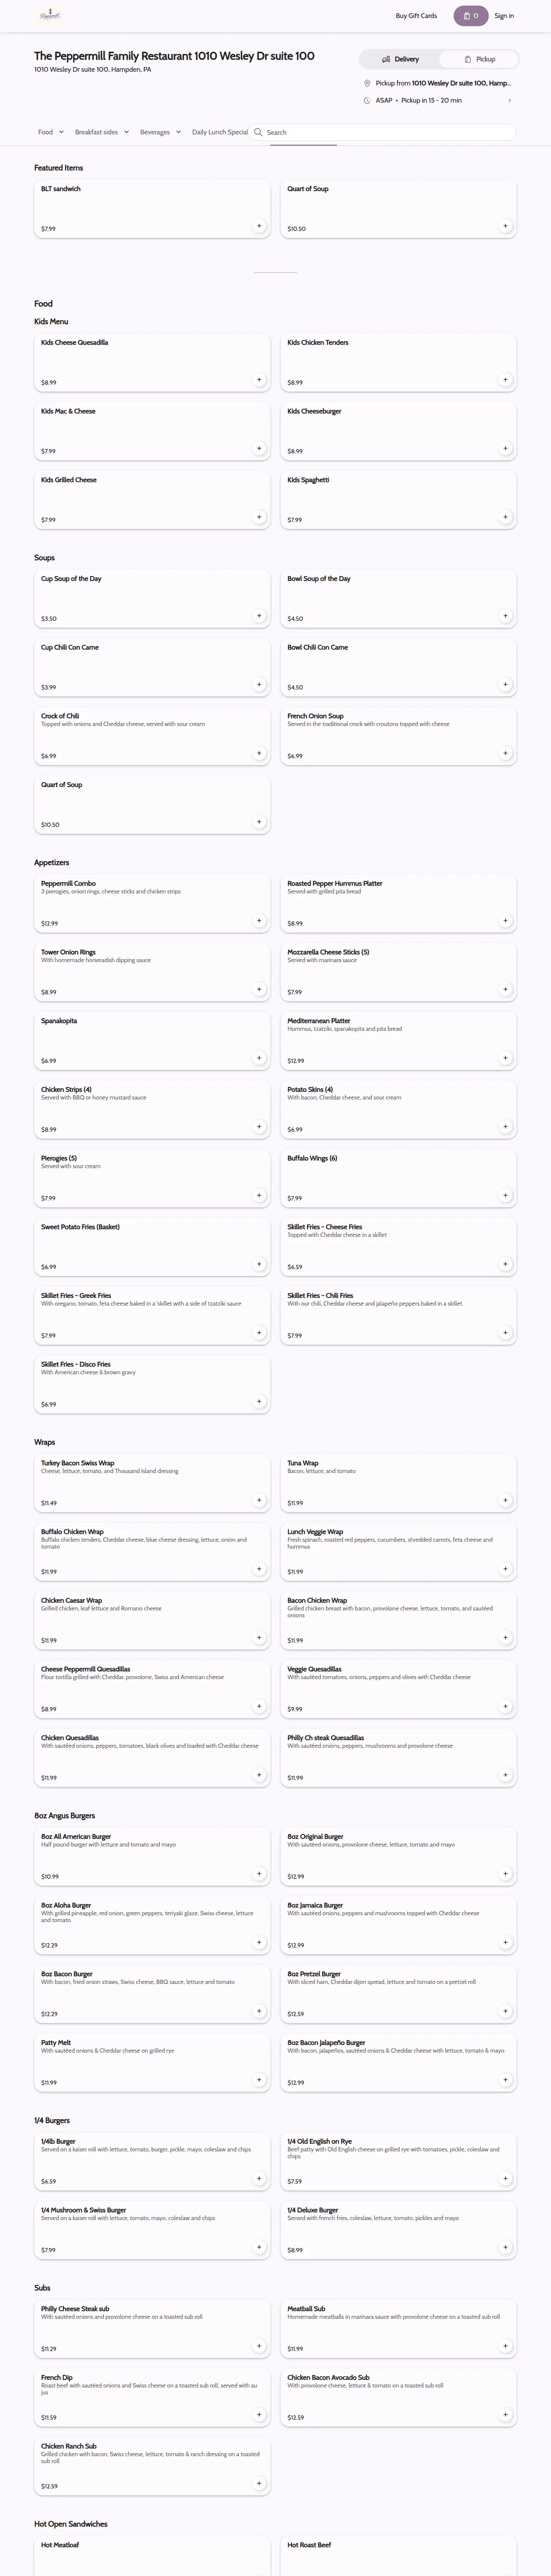Add Meatball Sub plus icon
551x2576 pixels.
pos(505,2346)
